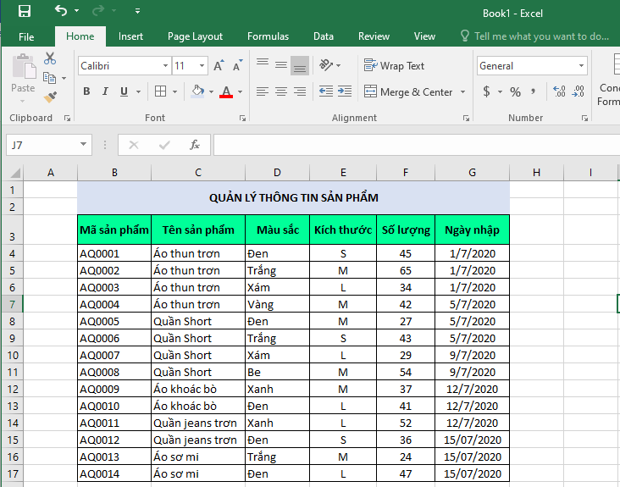Click Decrease Indent icon
This screenshot has width=620, height=487.
[326, 91]
